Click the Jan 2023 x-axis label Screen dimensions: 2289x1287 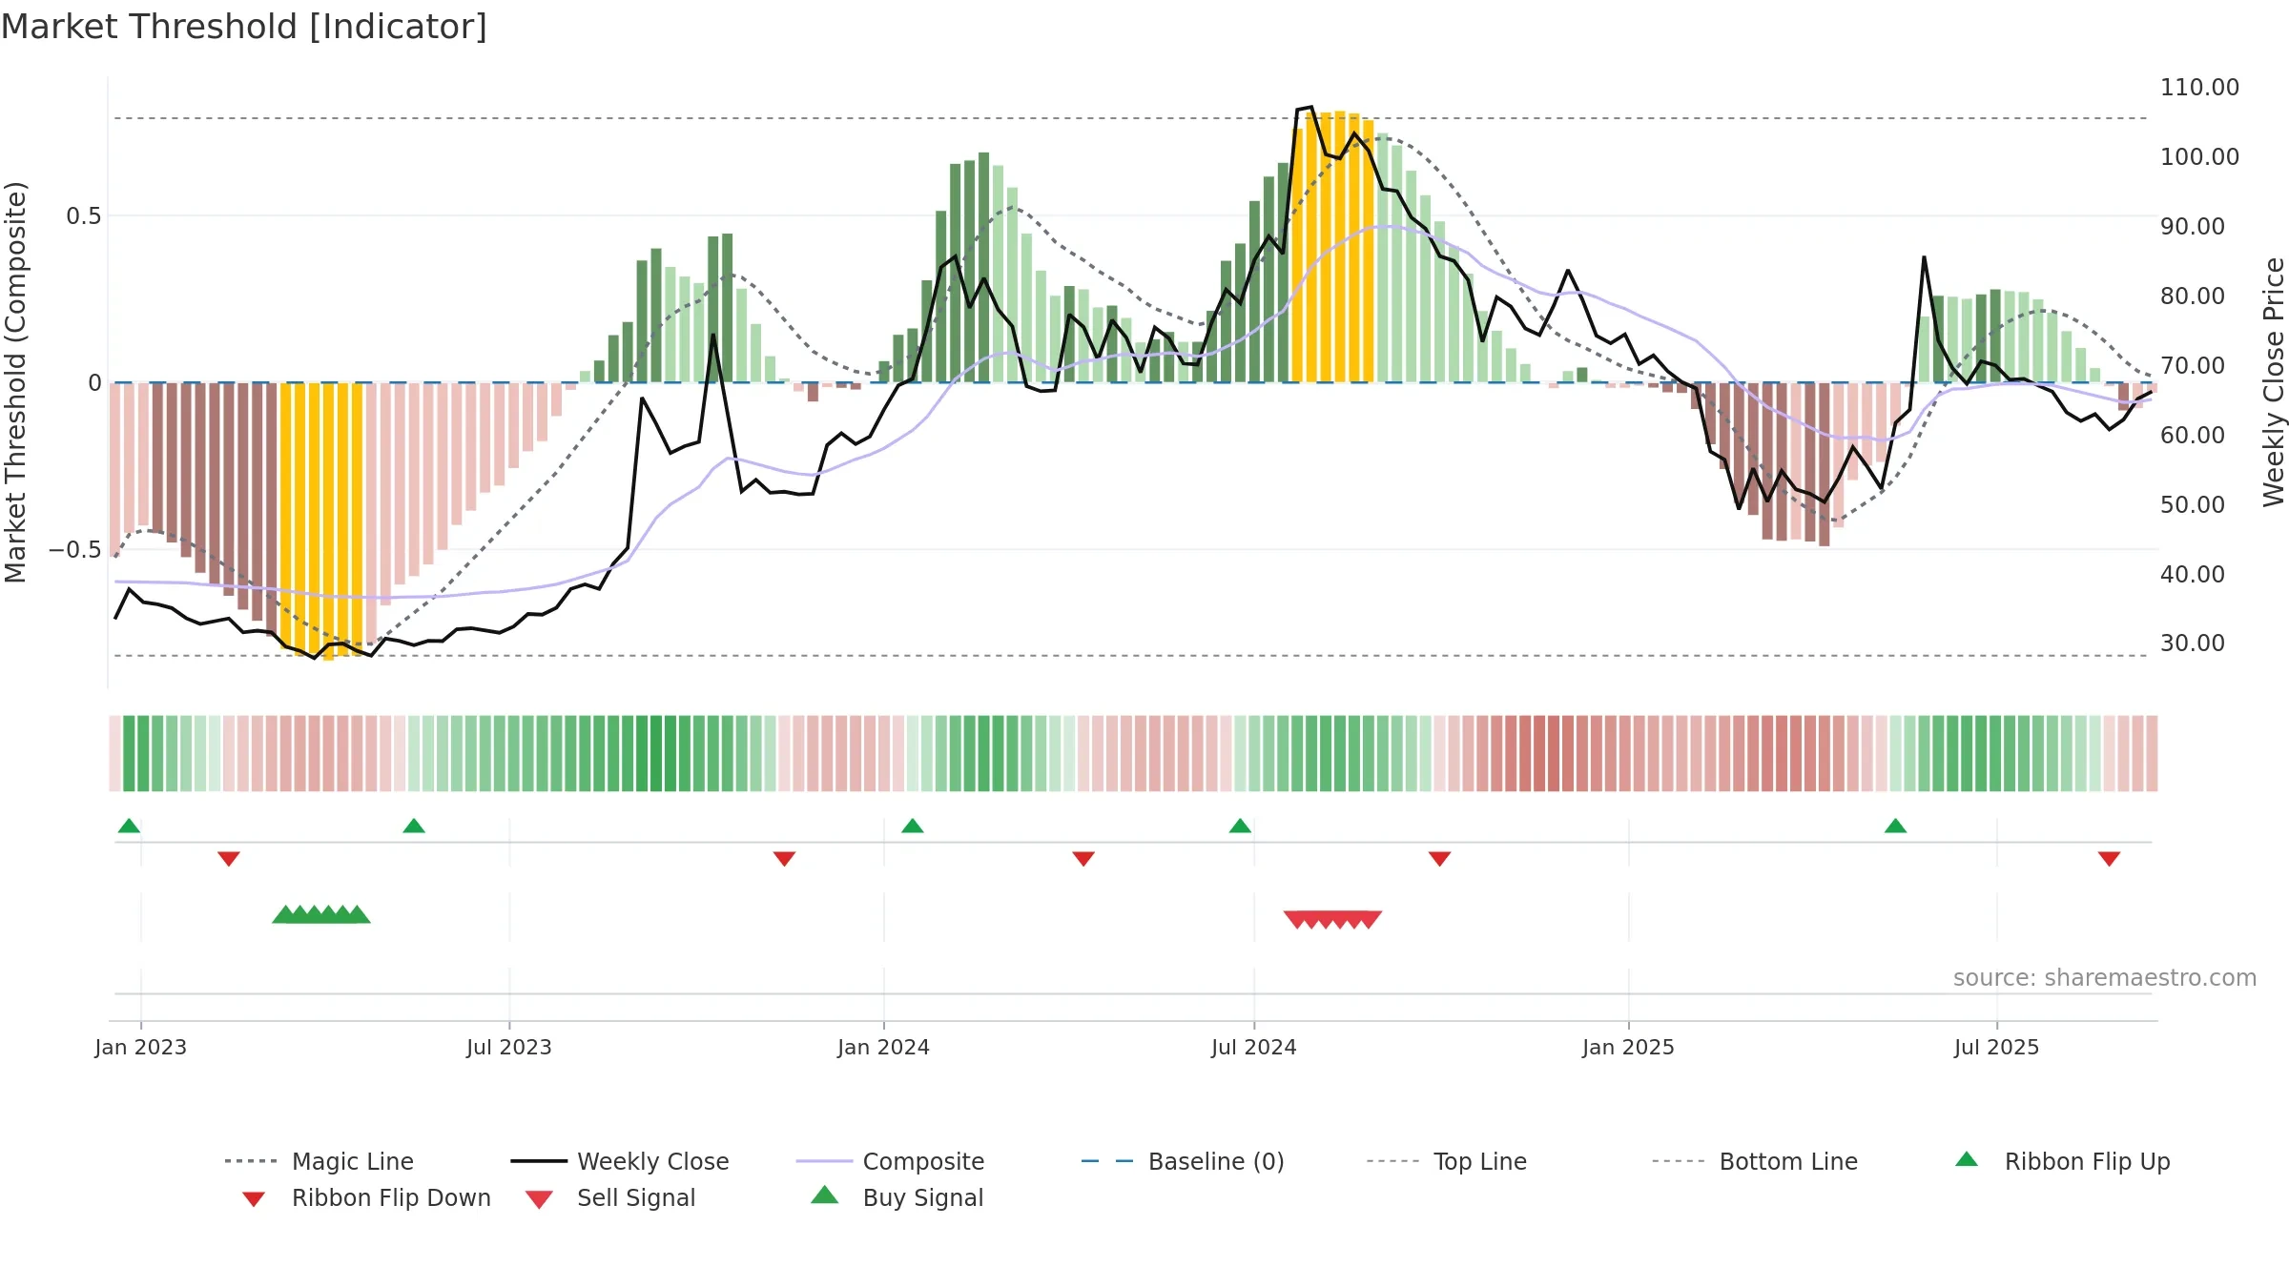[141, 1047]
